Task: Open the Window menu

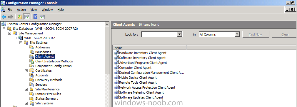Action: tap(47, 10)
